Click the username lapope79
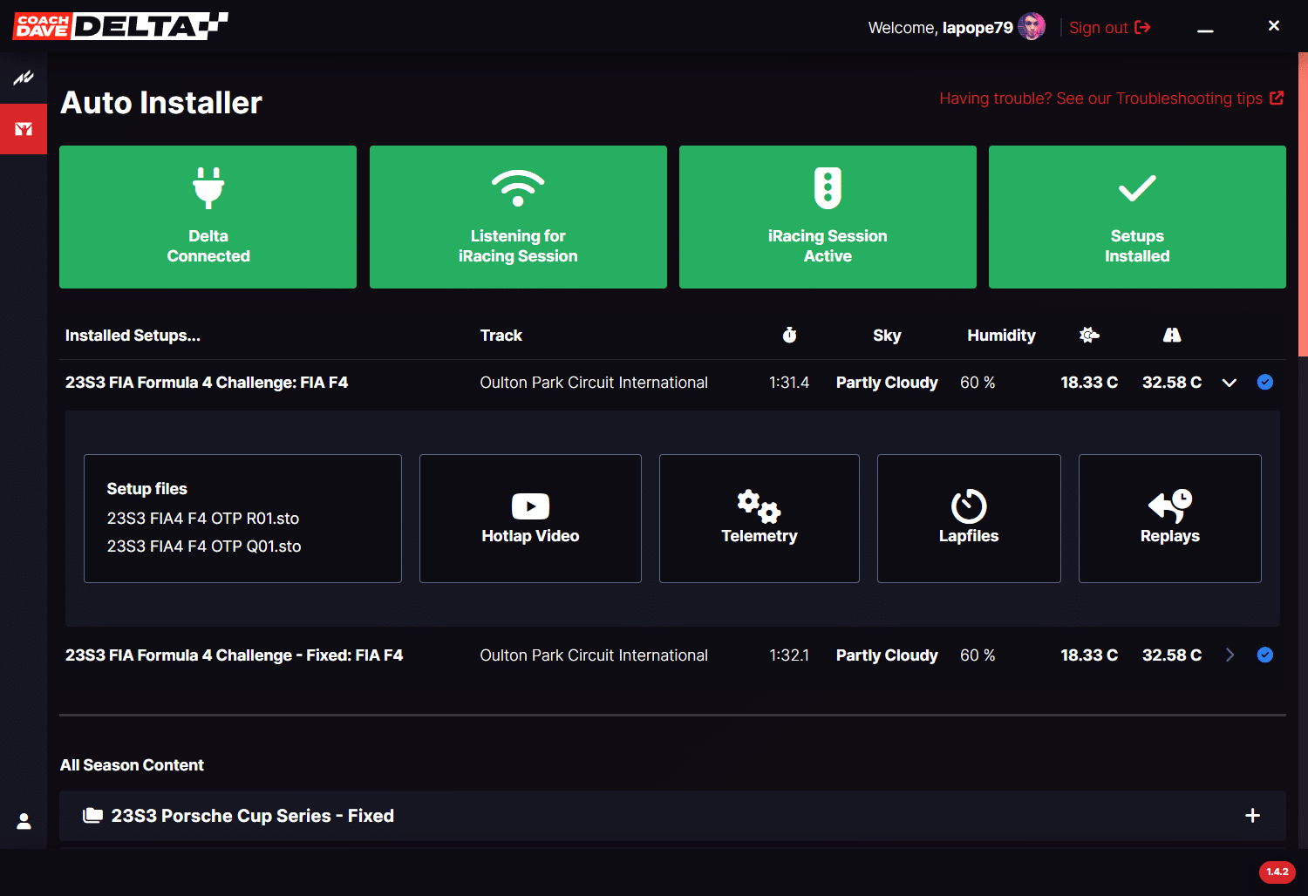Viewport: 1308px width, 896px height. pos(978,28)
